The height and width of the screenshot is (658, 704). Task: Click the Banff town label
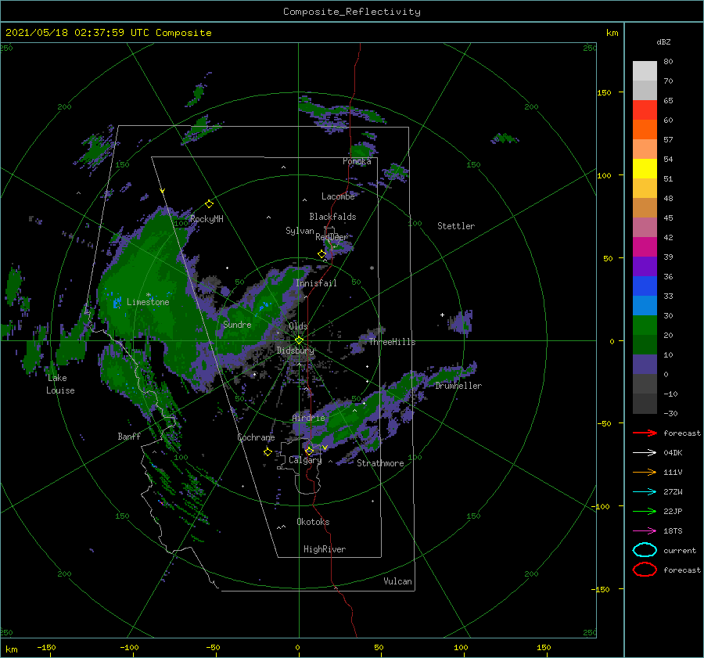[129, 436]
